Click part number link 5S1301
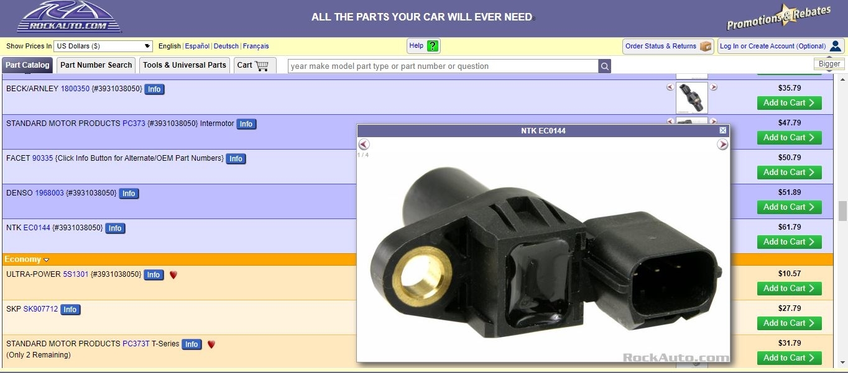Screen dimensions: 848x373 76,274
